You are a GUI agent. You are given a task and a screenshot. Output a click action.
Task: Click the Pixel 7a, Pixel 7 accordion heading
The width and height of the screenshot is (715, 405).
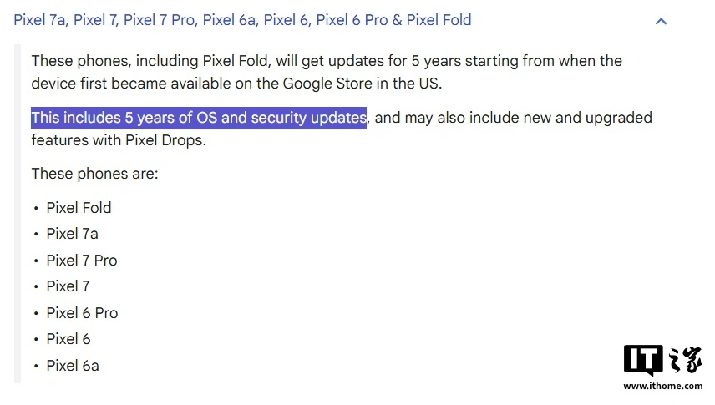pyautogui.click(x=242, y=19)
